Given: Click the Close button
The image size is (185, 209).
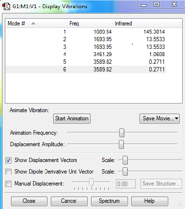Looking at the screenshot, I should point(29,201).
